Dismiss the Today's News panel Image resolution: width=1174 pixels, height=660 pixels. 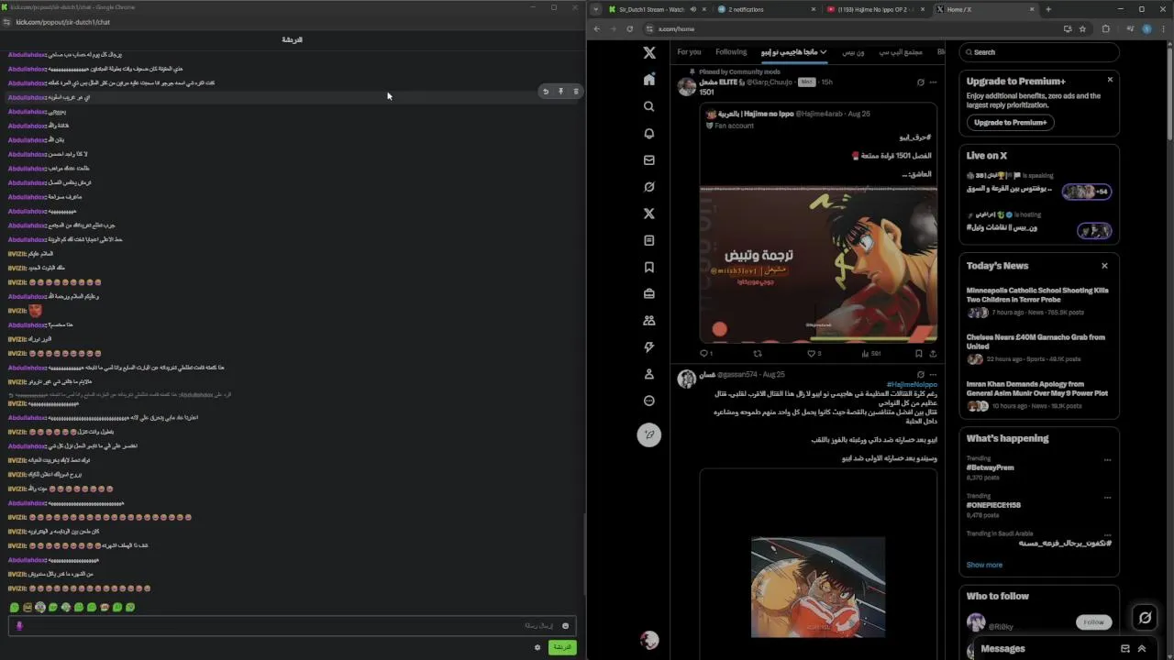pyautogui.click(x=1104, y=266)
